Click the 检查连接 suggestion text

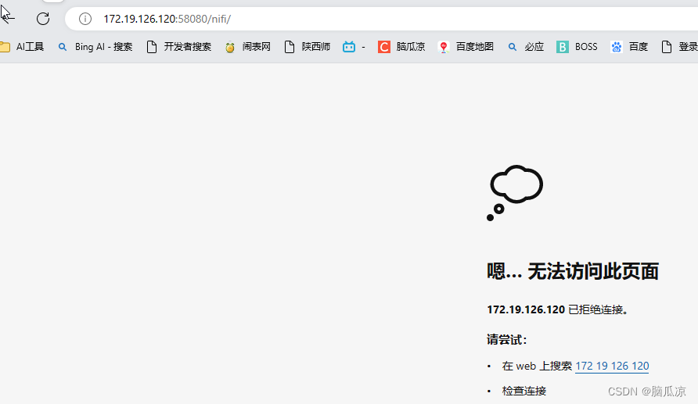[x=524, y=391]
